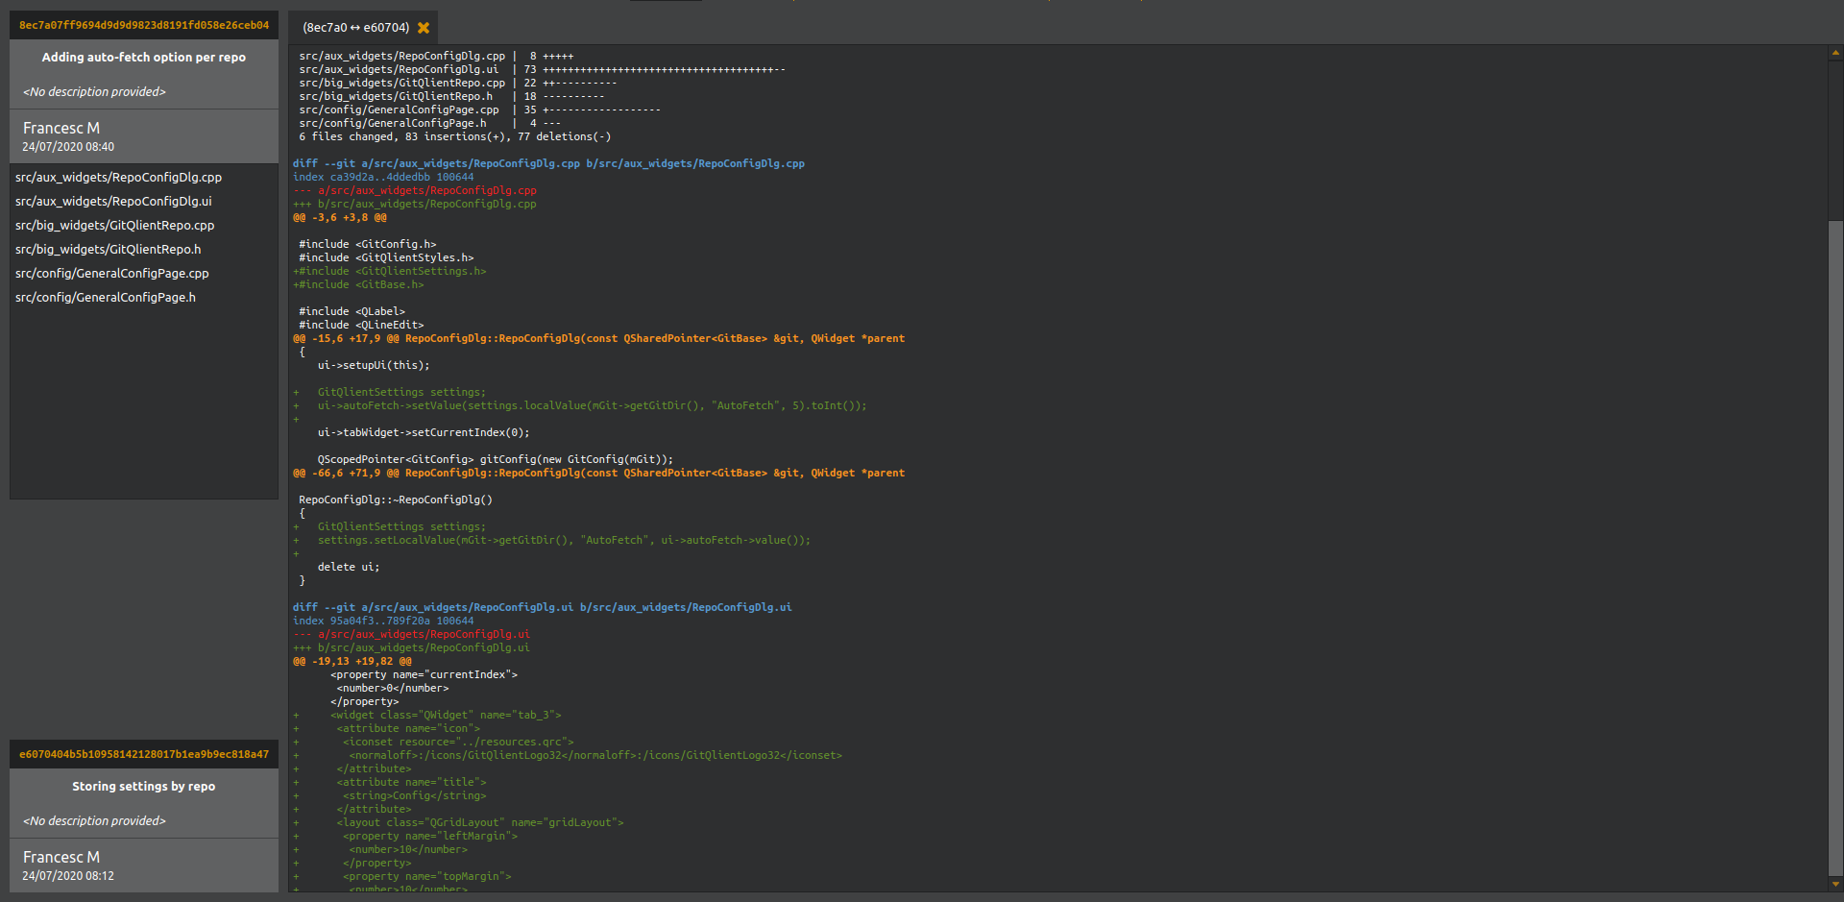Click the 'Adding auto-fetch option per repo' title
This screenshot has width=1844, height=902.
coord(144,58)
